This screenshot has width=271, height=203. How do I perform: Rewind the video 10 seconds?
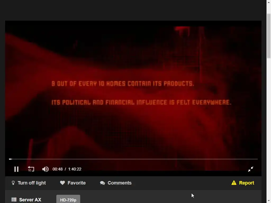tap(31, 169)
